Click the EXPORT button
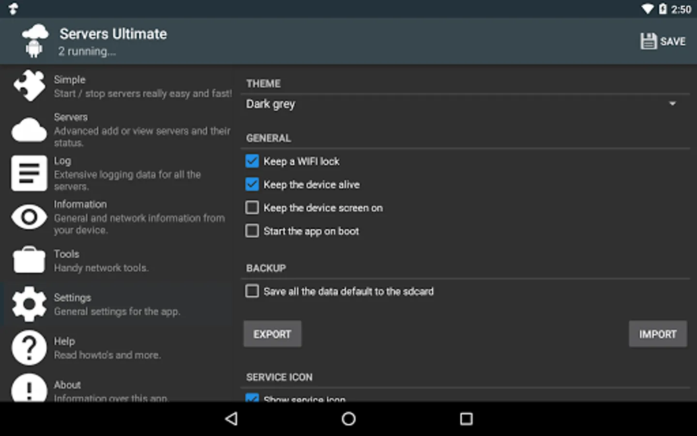Viewport: 697px width, 436px height. (273, 334)
